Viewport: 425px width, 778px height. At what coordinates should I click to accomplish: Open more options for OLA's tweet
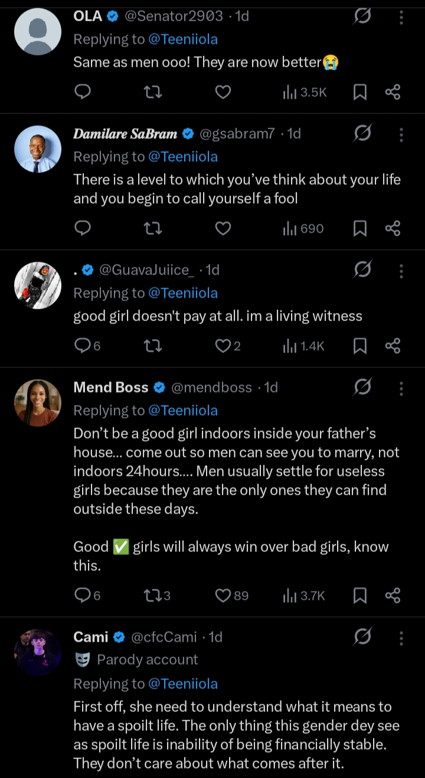401,17
